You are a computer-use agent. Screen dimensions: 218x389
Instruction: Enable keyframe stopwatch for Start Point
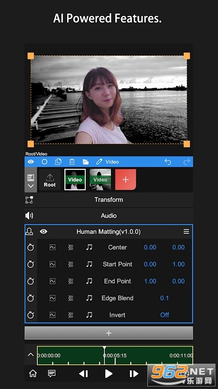(x=31, y=264)
